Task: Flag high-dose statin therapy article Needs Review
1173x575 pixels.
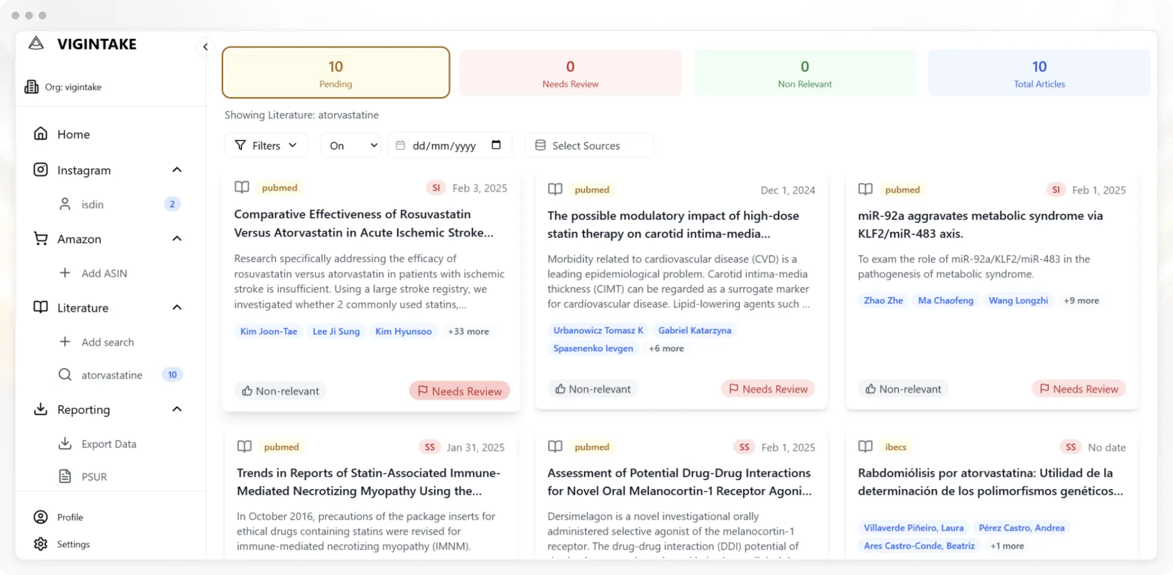Action: (x=768, y=389)
